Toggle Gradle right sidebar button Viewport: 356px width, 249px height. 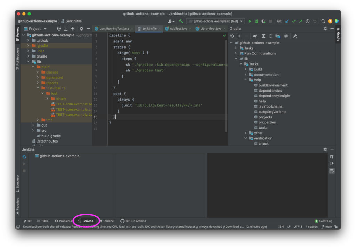[338, 34]
